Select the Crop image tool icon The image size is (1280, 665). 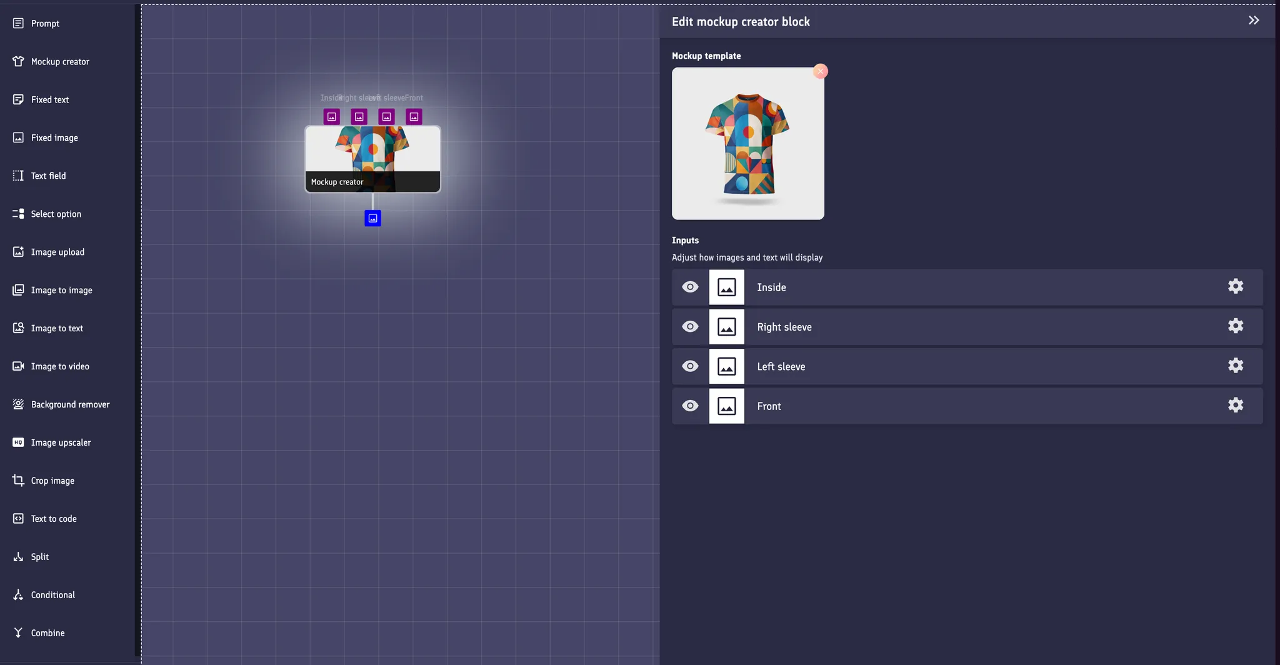click(x=18, y=481)
